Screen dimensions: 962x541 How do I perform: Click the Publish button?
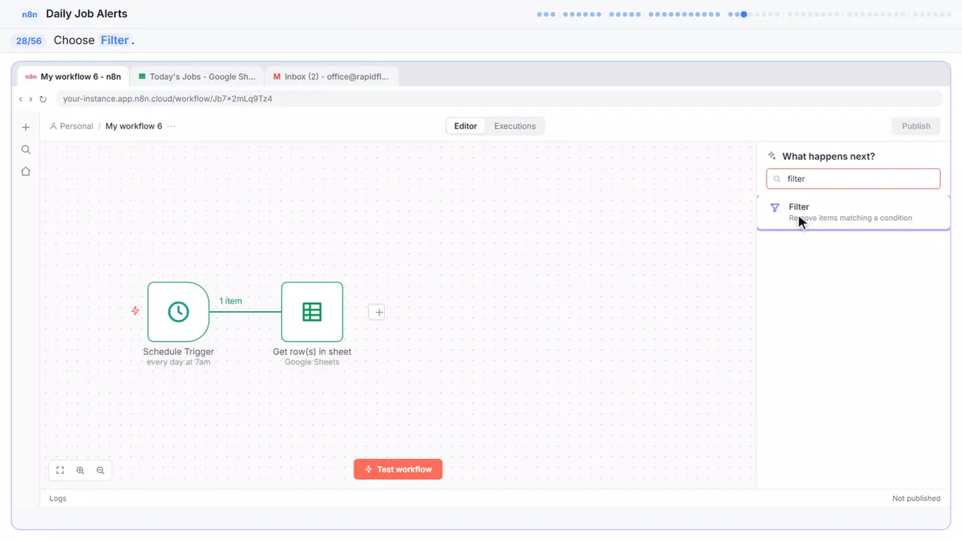click(x=916, y=126)
